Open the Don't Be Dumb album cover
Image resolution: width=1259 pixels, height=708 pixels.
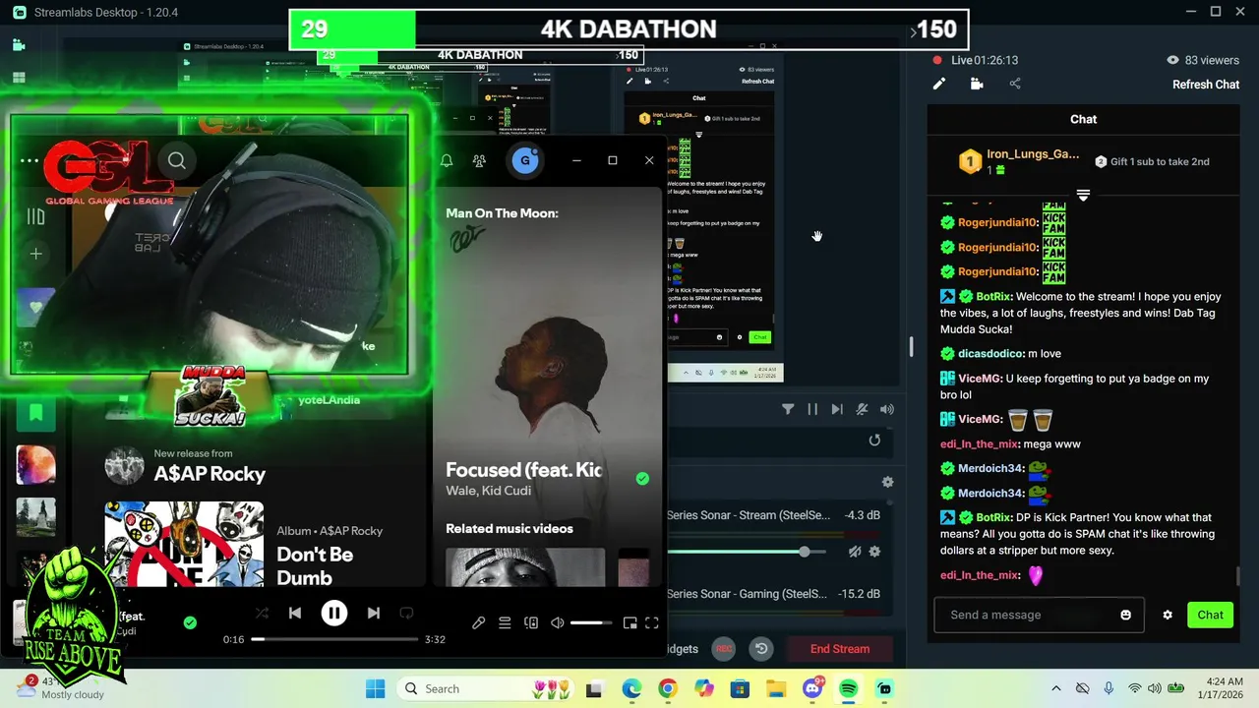click(x=184, y=544)
